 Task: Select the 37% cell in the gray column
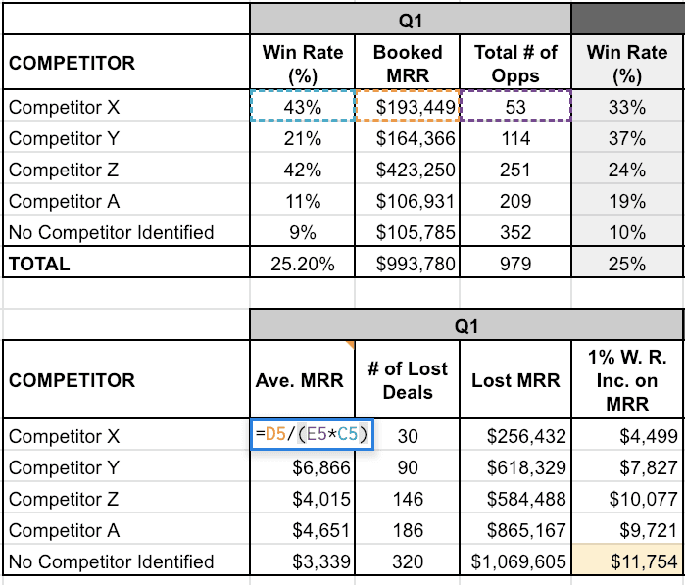(x=627, y=138)
